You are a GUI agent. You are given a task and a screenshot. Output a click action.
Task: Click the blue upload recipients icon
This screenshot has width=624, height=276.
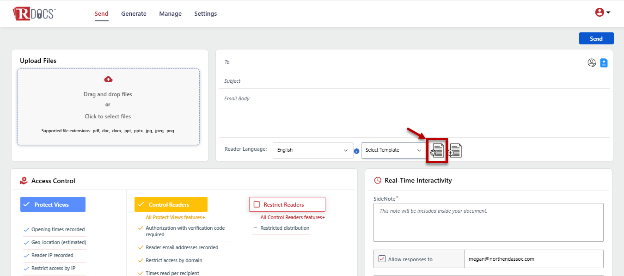point(604,63)
